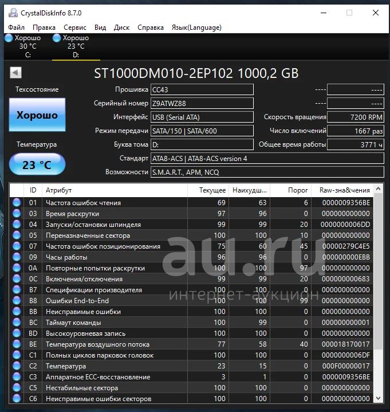Viewport: 390px width, 412px height.
Task: Click the Raw-значения column header
Action: coord(342,190)
